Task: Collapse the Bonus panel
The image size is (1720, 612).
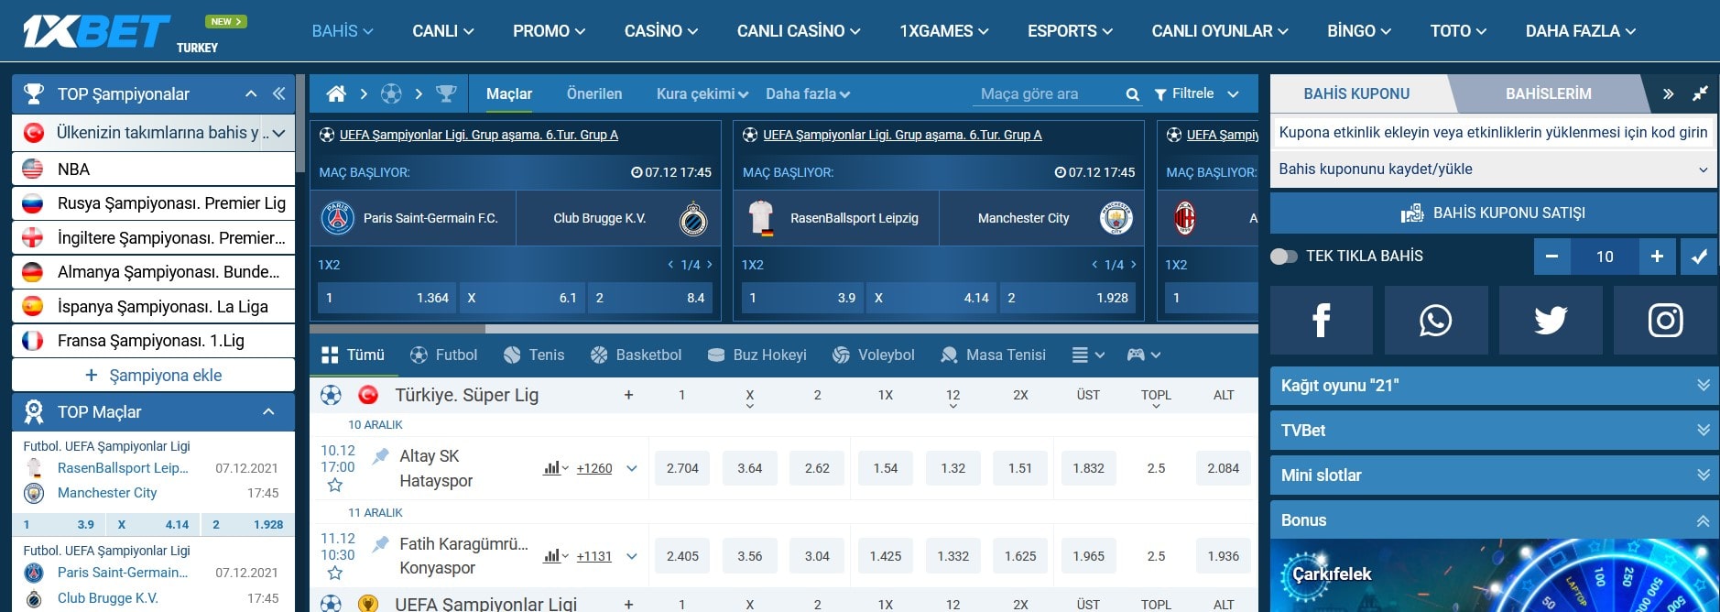Action: (1494, 520)
